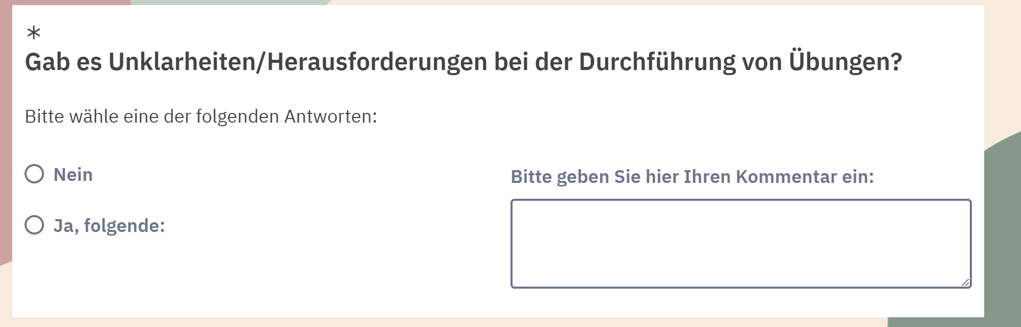This screenshot has width=1021, height=327.
Task: Click the required asterisk marker
Action: [x=34, y=34]
